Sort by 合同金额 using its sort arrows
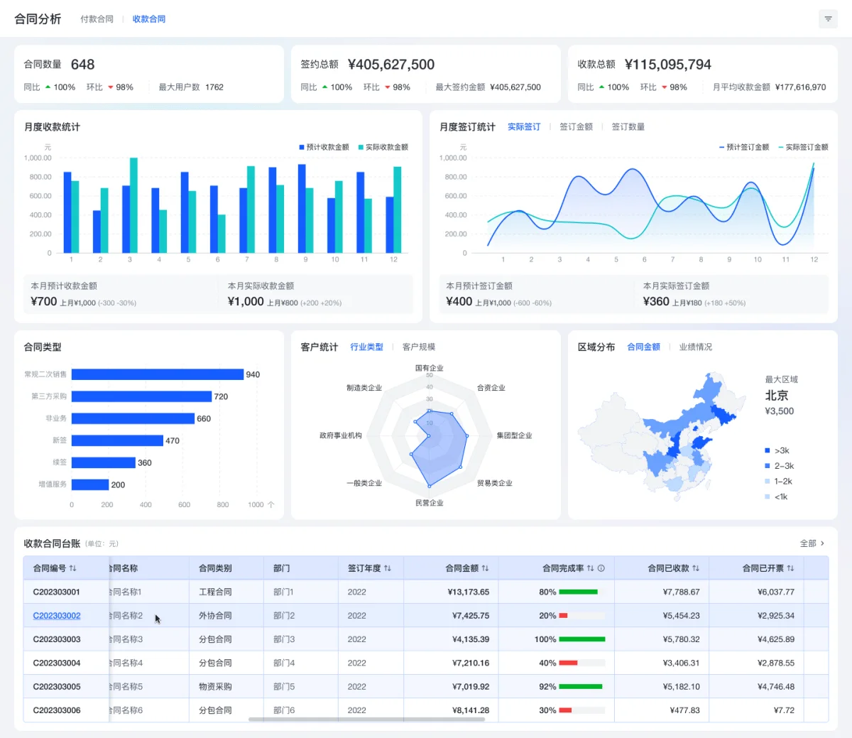This screenshot has width=852, height=738. [x=485, y=568]
